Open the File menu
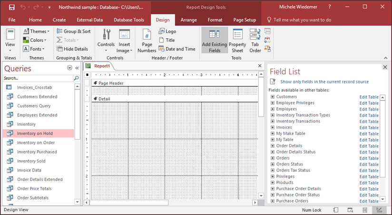 tap(12, 20)
